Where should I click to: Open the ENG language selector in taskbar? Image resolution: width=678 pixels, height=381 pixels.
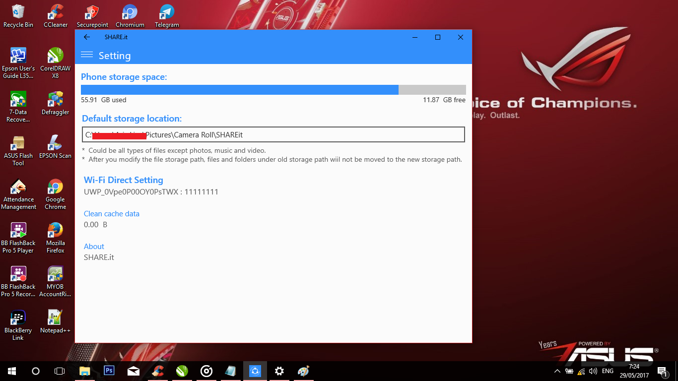click(x=607, y=371)
